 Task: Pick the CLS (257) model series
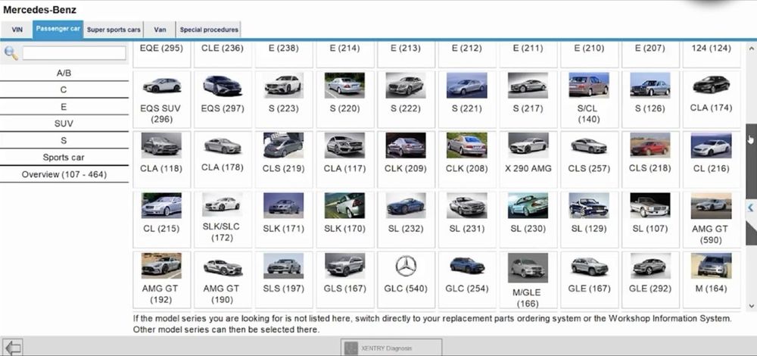589,159
